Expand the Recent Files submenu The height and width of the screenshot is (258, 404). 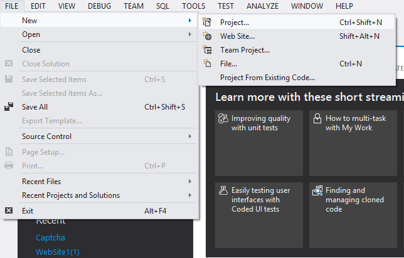point(190,182)
